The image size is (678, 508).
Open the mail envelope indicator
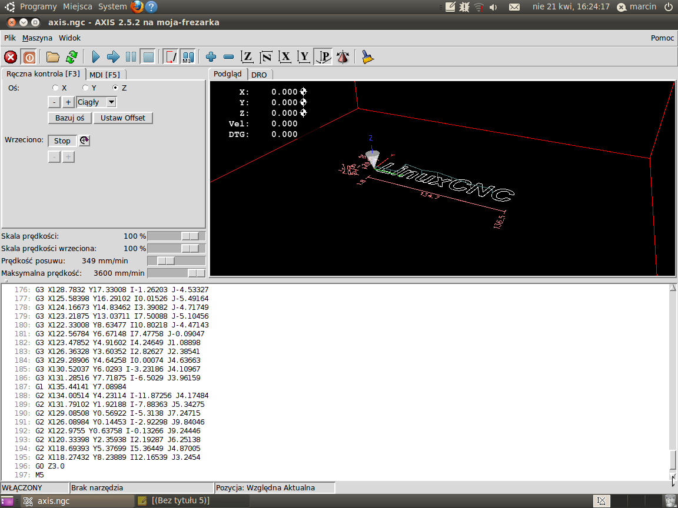[514, 7]
